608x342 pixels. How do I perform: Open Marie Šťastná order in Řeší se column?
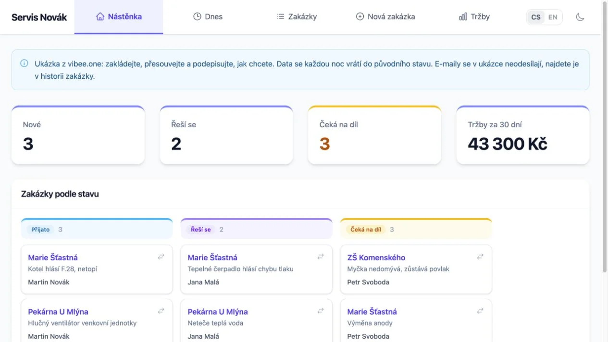click(212, 258)
